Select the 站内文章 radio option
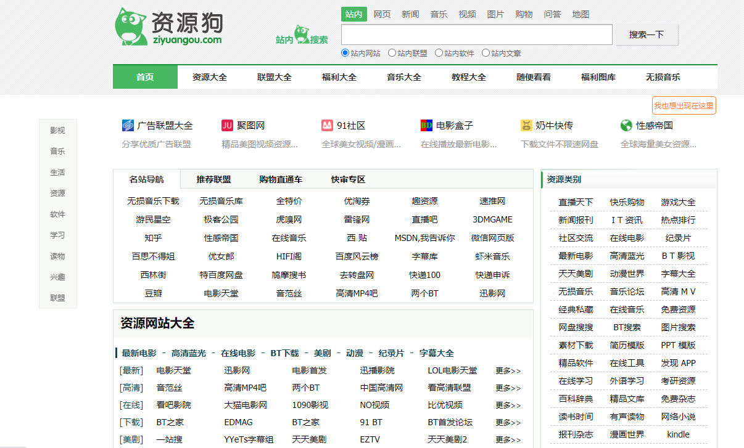 click(486, 53)
